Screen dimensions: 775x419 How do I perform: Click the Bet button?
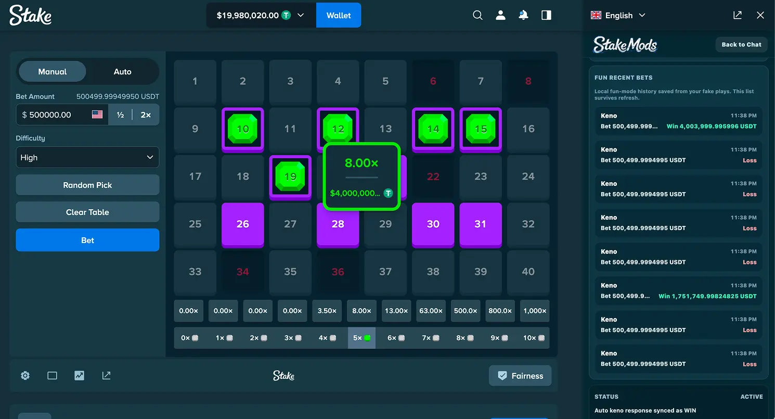click(x=87, y=240)
